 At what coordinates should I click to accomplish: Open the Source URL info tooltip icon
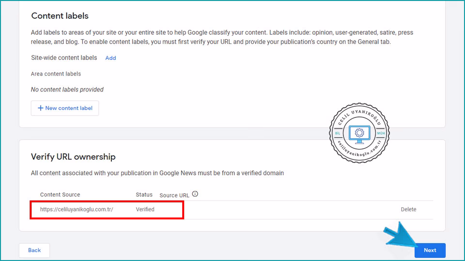click(195, 194)
